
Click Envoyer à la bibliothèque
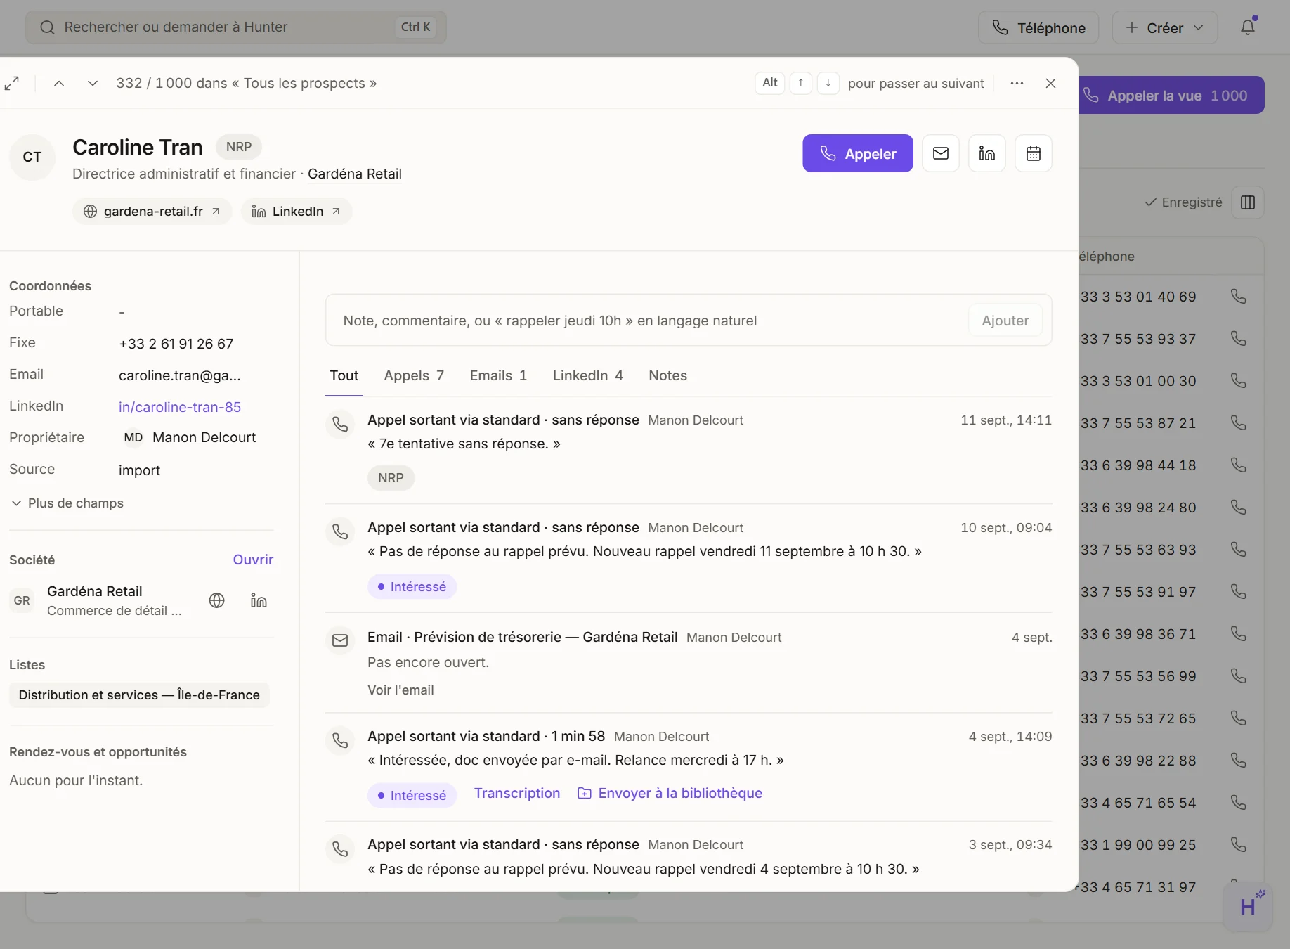(x=670, y=794)
